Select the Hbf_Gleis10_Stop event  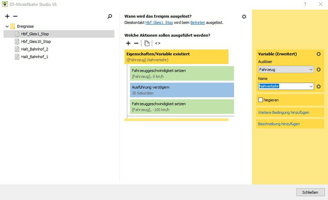click(x=36, y=41)
